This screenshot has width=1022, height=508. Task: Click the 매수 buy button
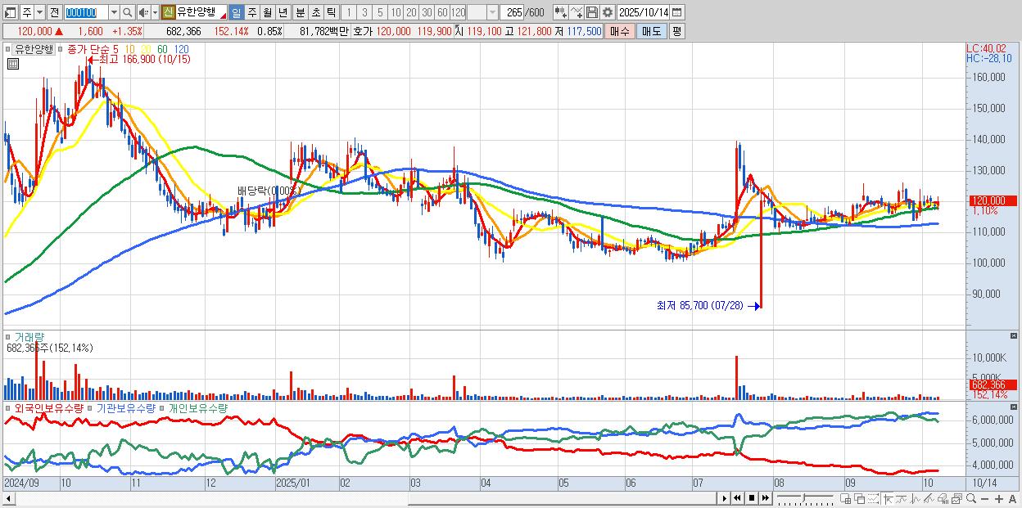(x=620, y=30)
